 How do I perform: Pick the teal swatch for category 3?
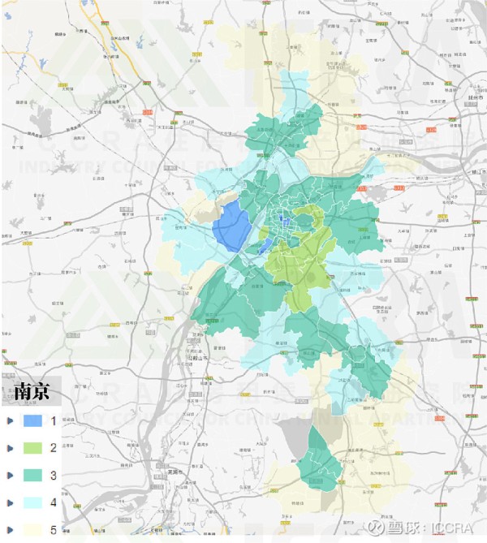click(32, 476)
